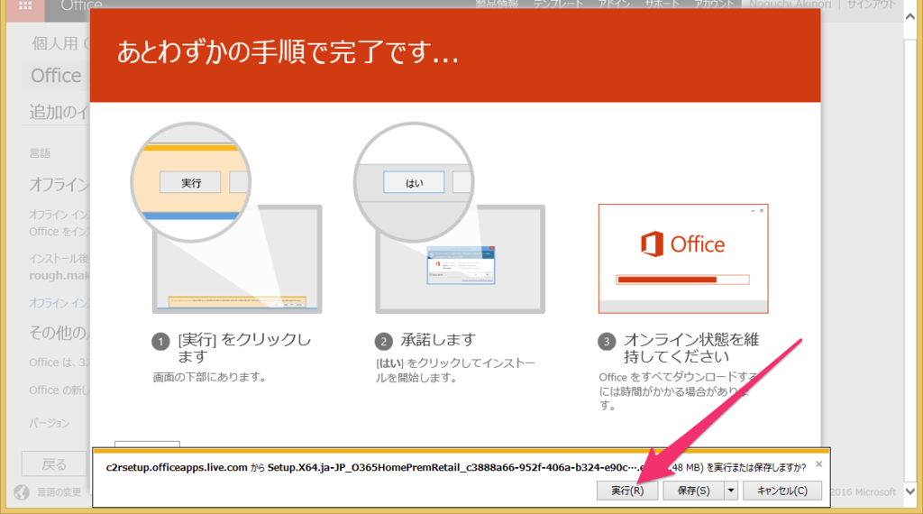Image resolution: width=923 pixels, height=514 pixels.
Task: Click the c2rsetup.officeapps.live.com source text
Action: coord(177,467)
